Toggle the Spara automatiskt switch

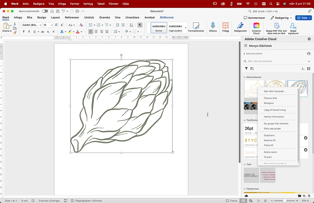coord(45,11)
